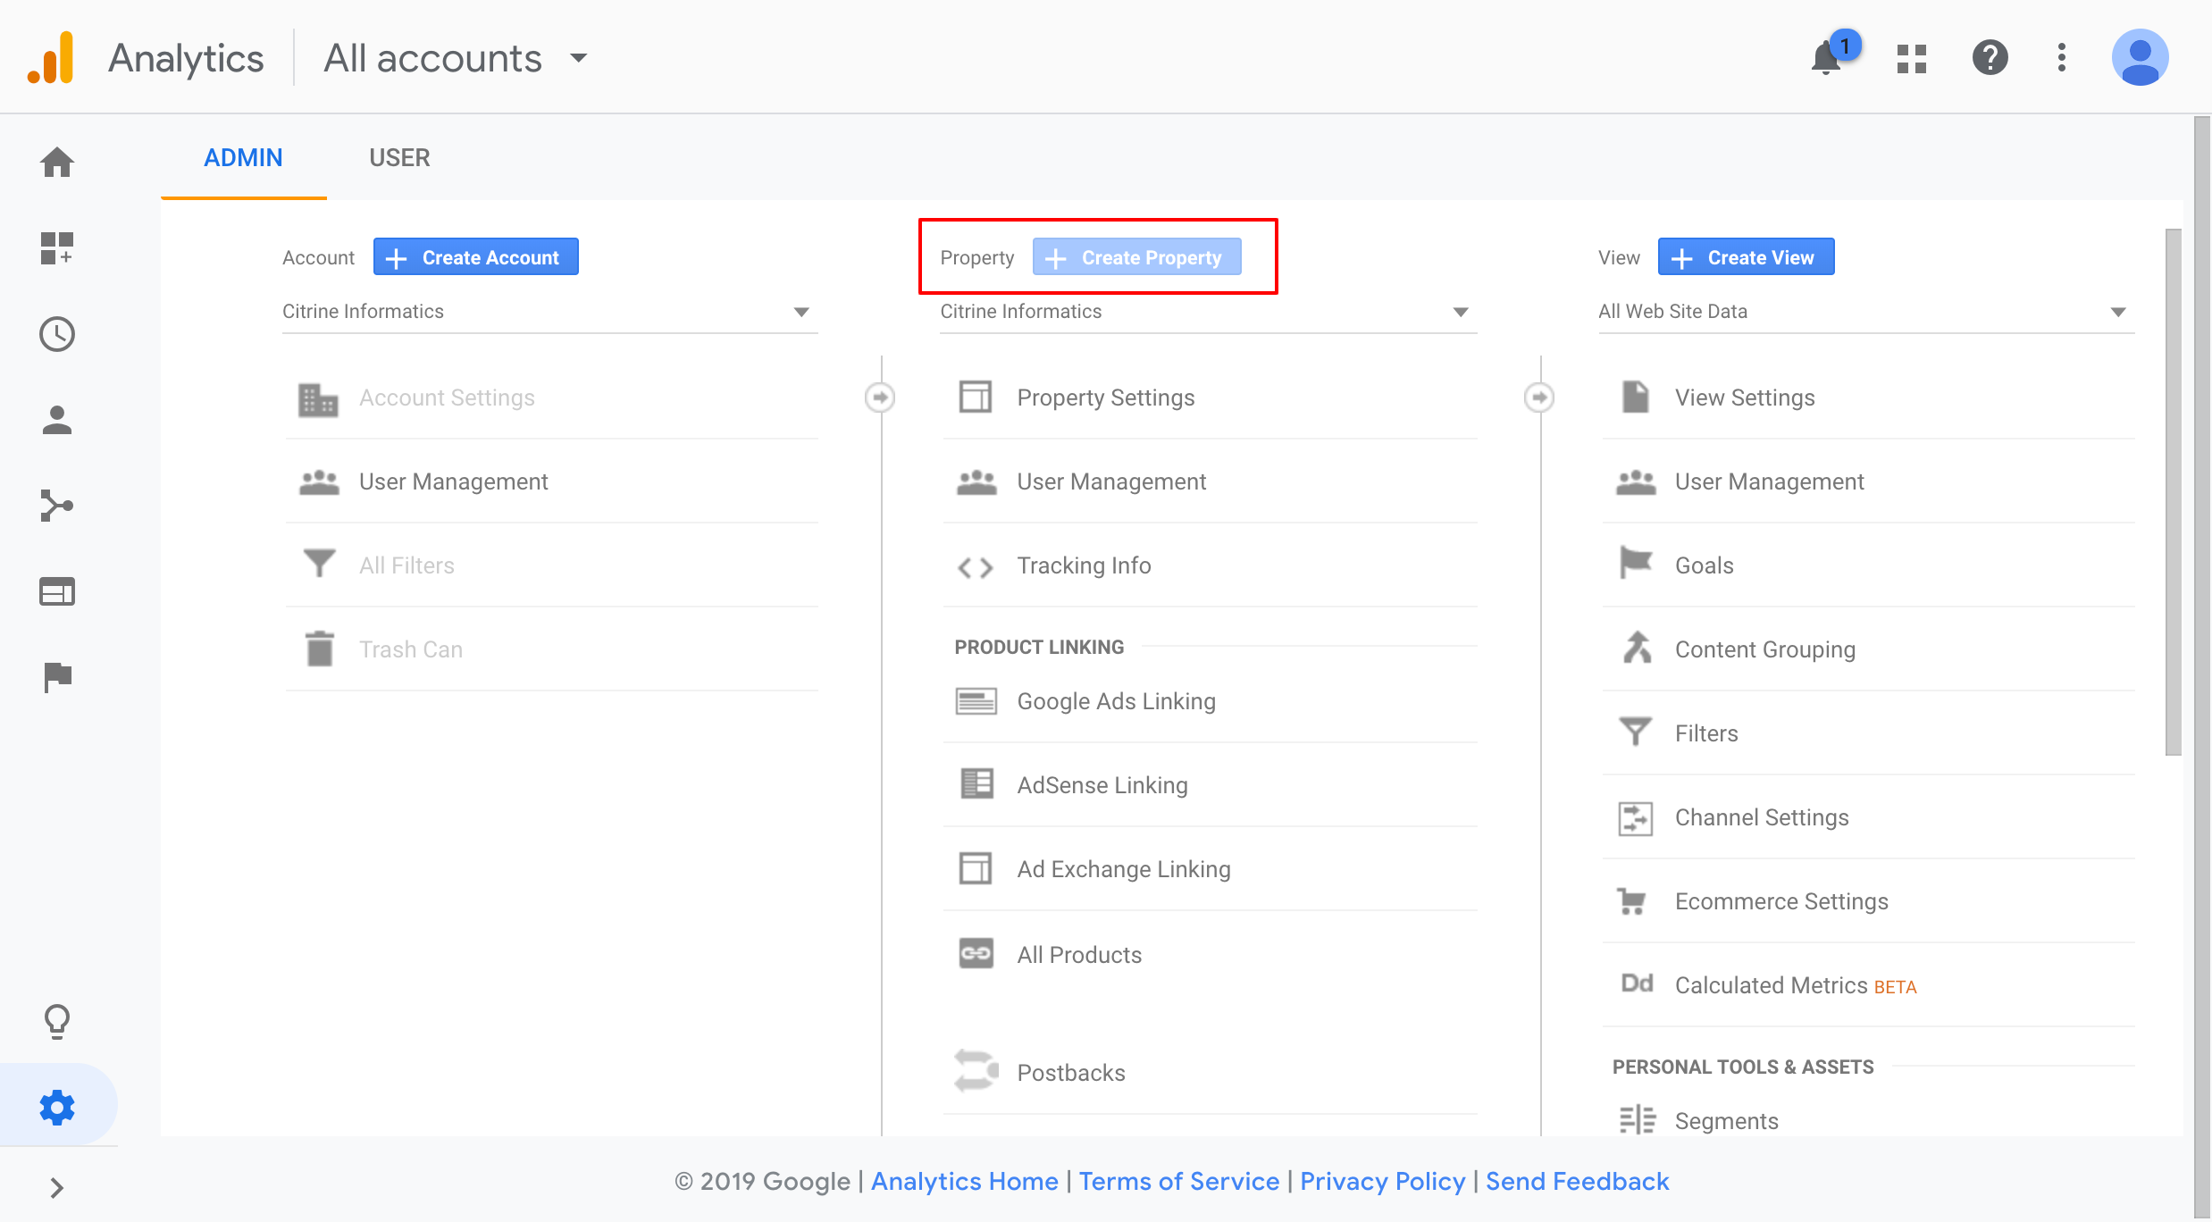Open the notifications bell
Screen dimensions: 2212x1222
pyautogui.click(x=1827, y=58)
